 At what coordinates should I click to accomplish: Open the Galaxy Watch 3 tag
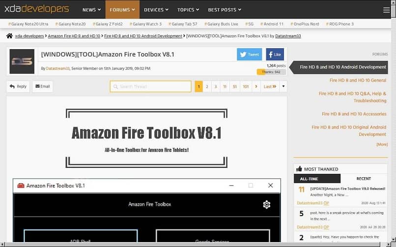click(x=145, y=24)
